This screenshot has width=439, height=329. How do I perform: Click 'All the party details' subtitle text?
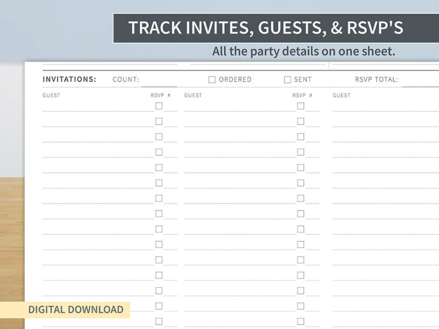point(304,51)
